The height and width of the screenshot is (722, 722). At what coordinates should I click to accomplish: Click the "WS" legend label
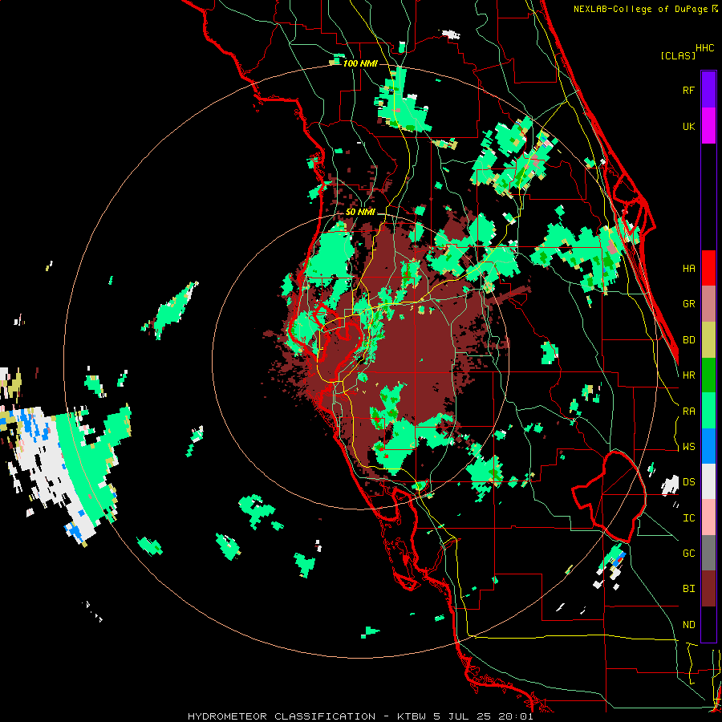click(688, 447)
